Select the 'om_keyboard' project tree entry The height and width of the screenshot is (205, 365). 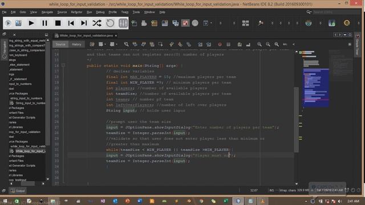[18, 55]
